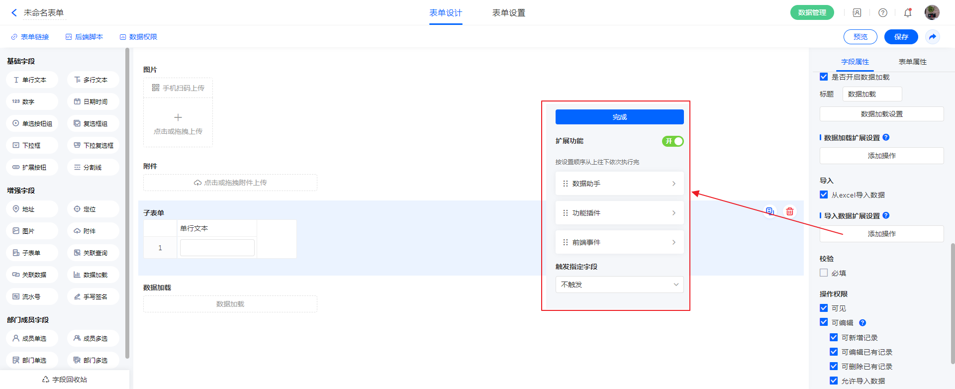
Task: Open the notification bell
Action: click(x=907, y=13)
